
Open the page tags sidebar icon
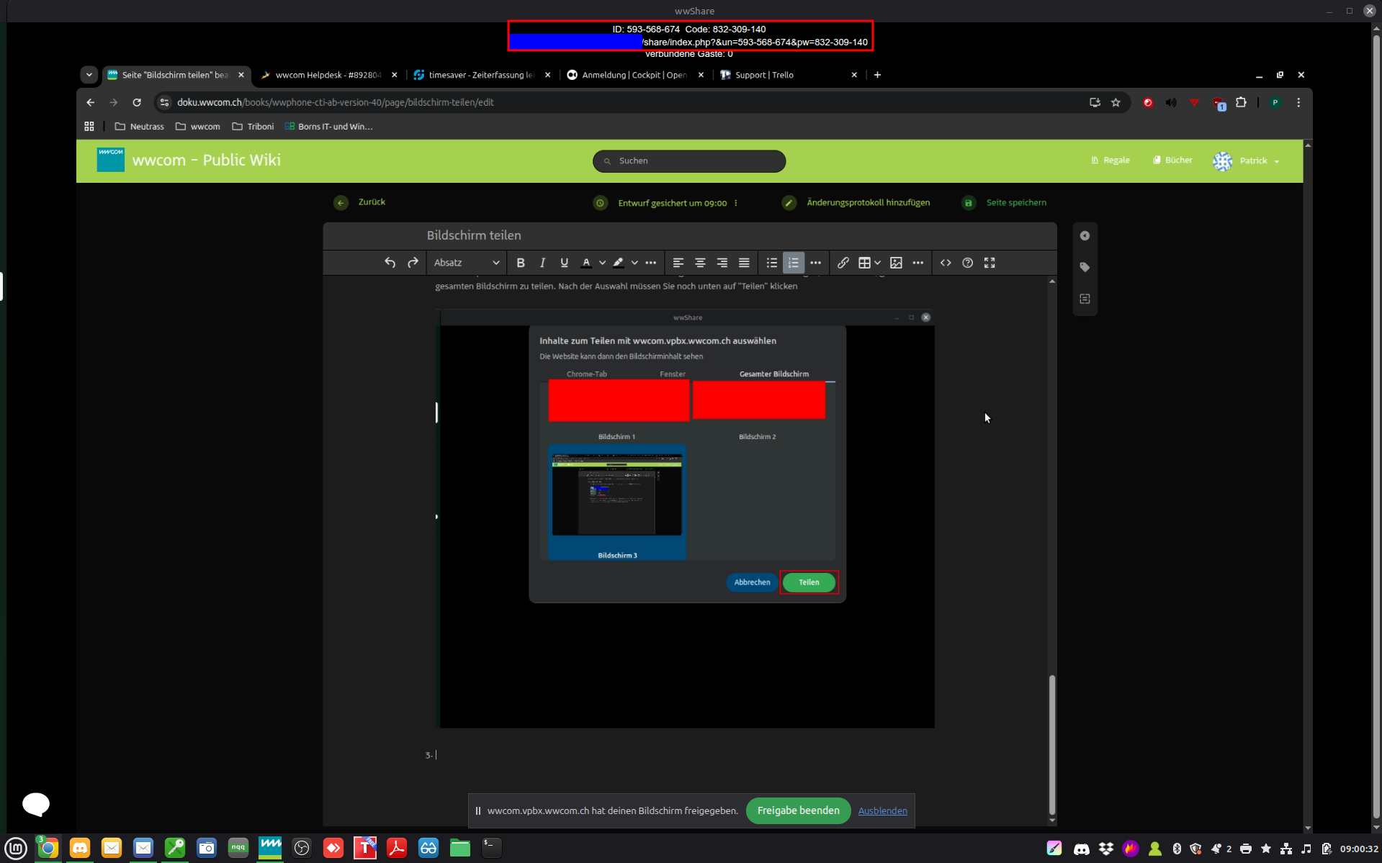coord(1085,267)
